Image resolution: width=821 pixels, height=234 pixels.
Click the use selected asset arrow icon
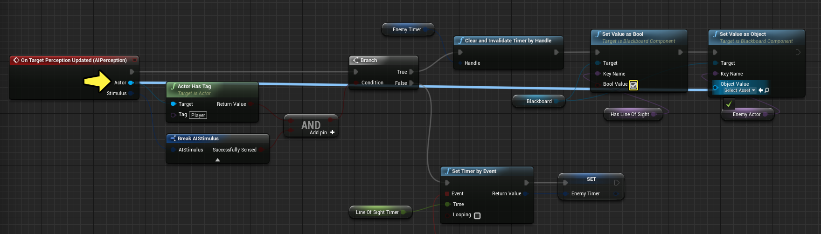(761, 90)
